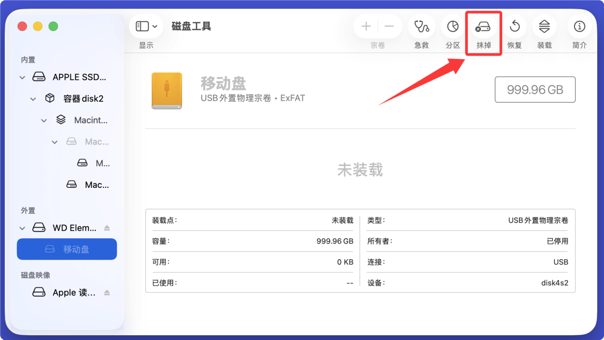Click the add volume plus button
Image resolution: width=604 pixels, height=340 pixels.
point(366,26)
